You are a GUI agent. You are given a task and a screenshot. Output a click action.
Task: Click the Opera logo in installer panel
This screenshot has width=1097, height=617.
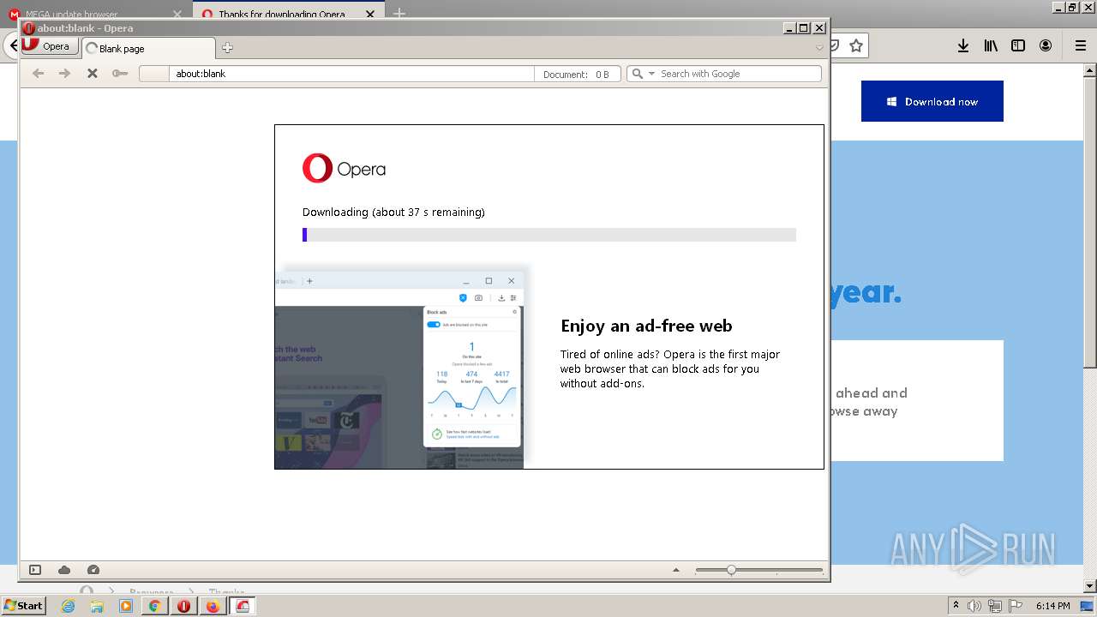344,169
